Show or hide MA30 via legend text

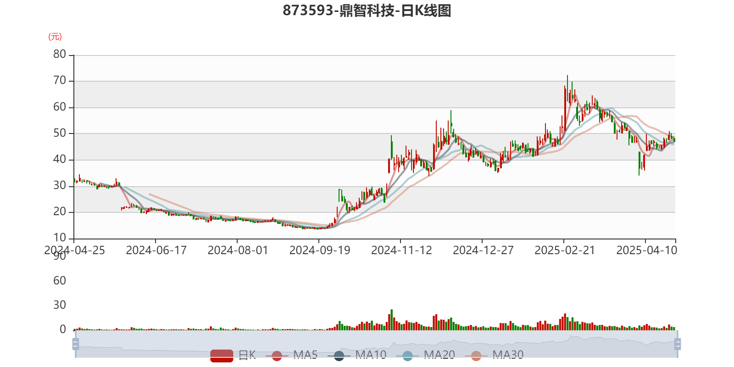point(508,355)
